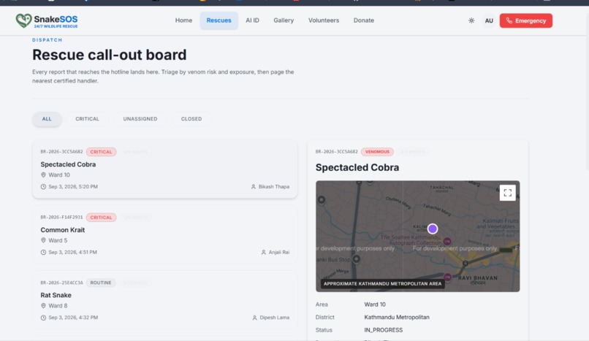Image resolution: width=589 pixels, height=341 pixels.
Task: Click the IN_PROGRESS status value
Action: click(383, 330)
